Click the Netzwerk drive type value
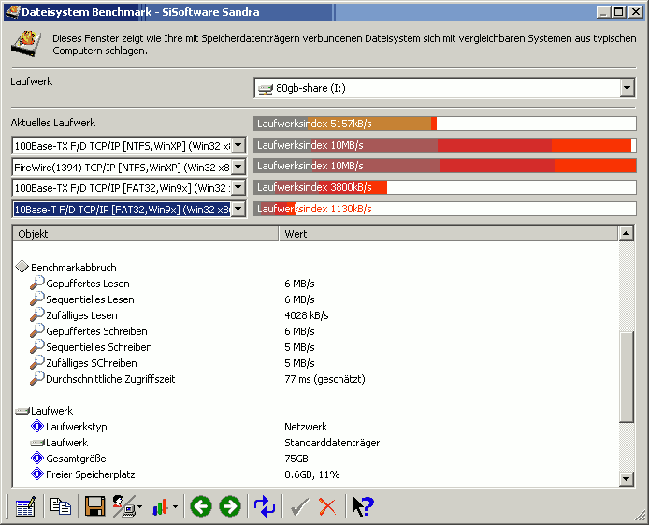Viewport: 649px width, 525px height. pyautogui.click(x=306, y=427)
